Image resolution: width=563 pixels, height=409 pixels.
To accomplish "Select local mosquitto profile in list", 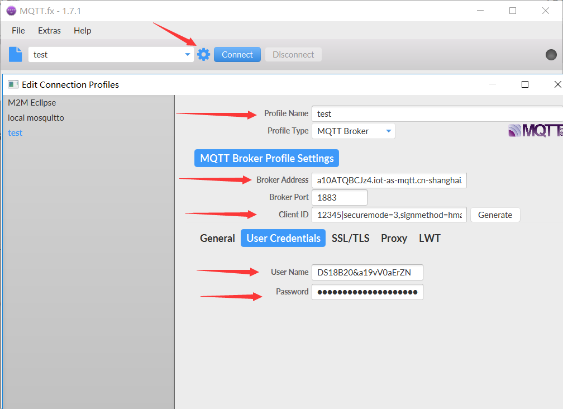I will (x=36, y=118).
